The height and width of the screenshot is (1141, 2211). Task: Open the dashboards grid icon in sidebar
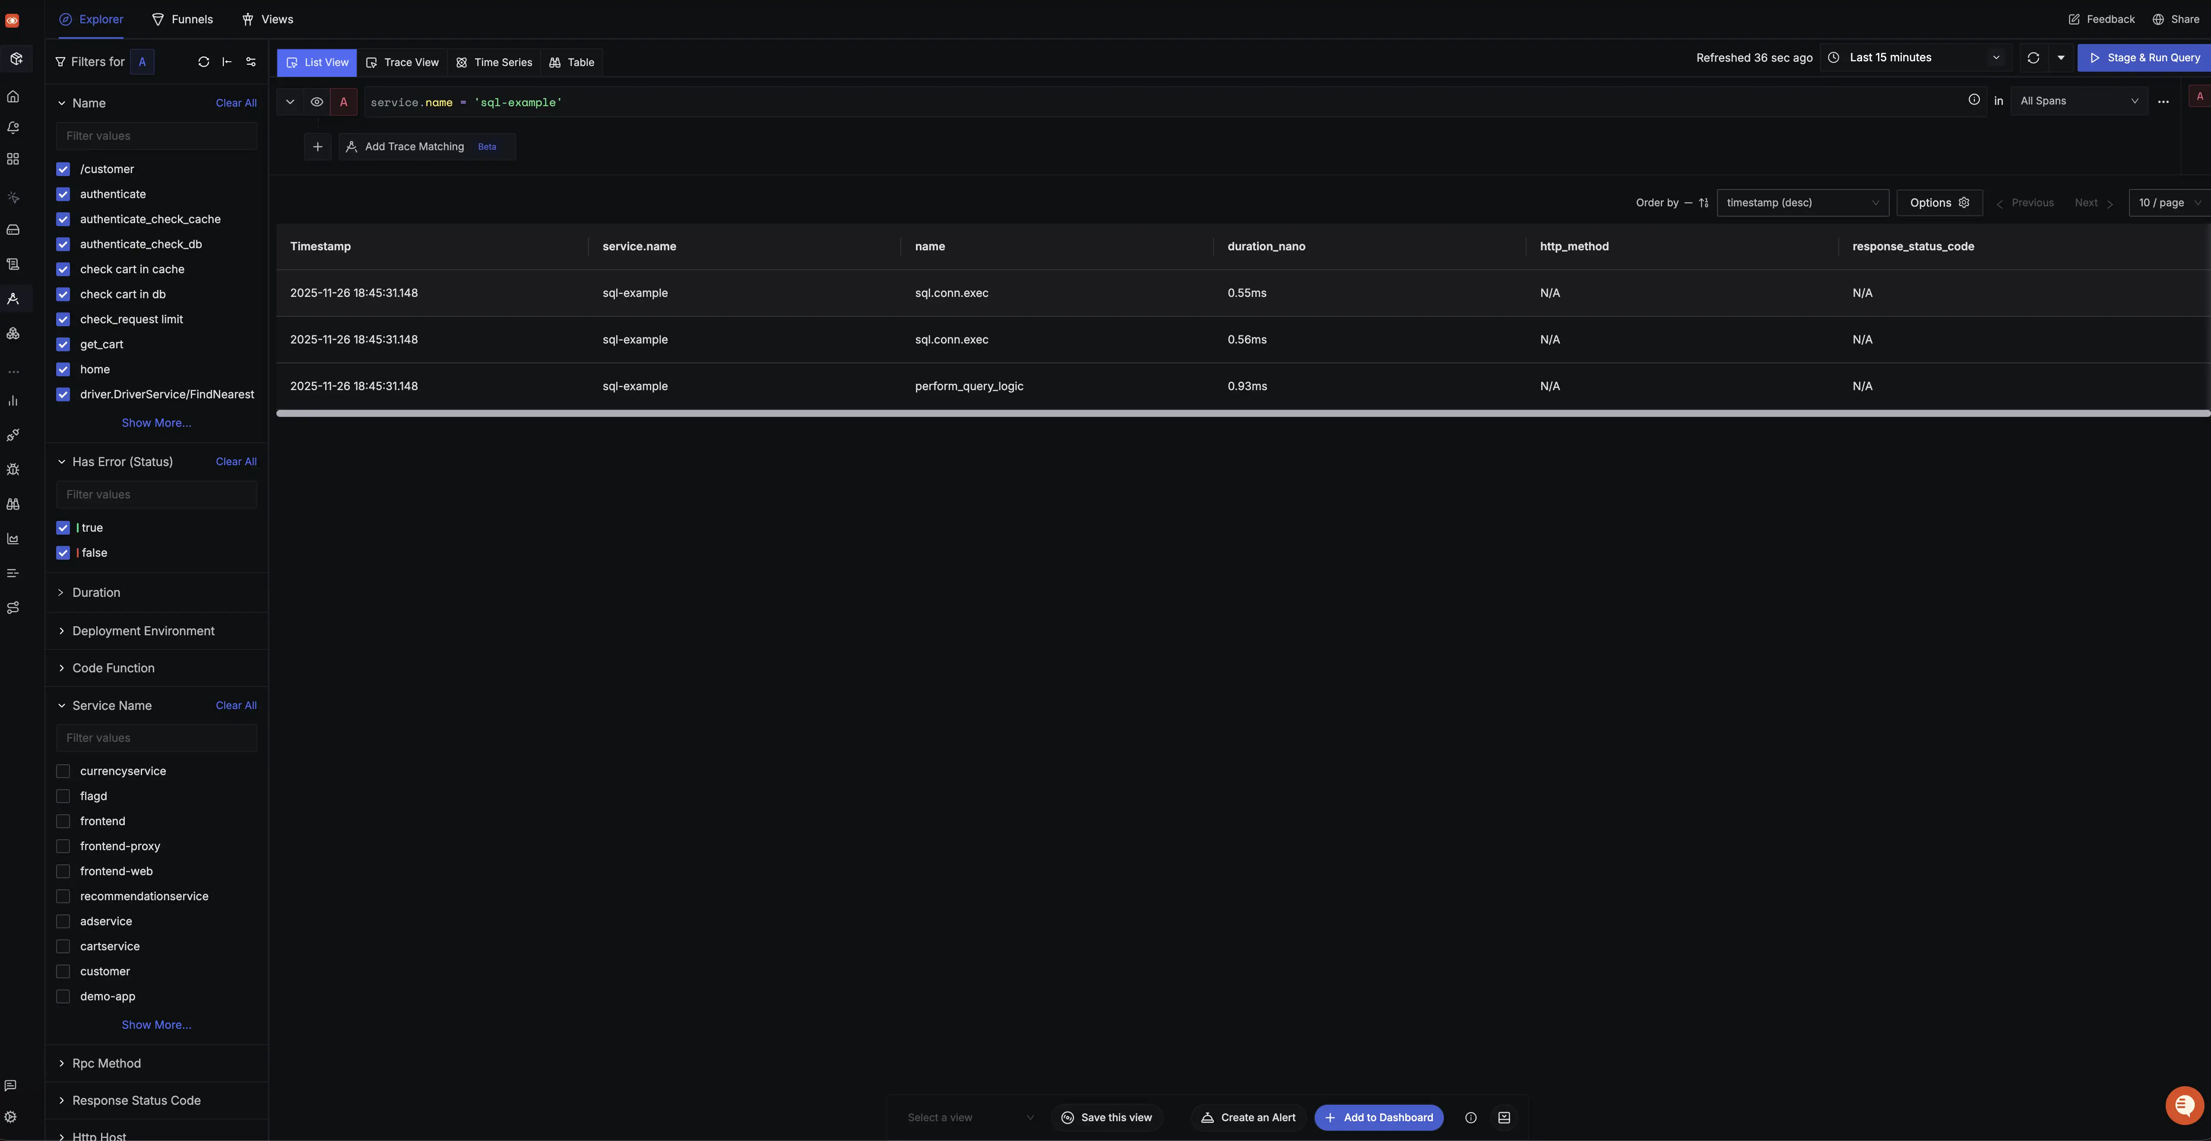click(x=14, y=158)
